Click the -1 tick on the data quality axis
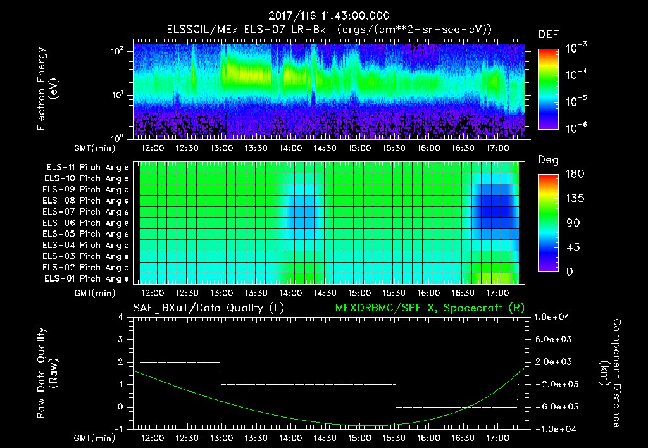Screen dimensions: 648x448 (x=118, y=429)
